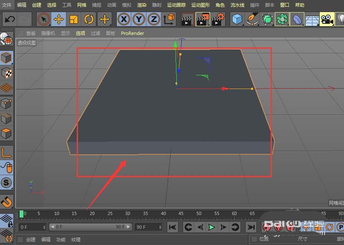Select the Rotate tool

point(89,19)
